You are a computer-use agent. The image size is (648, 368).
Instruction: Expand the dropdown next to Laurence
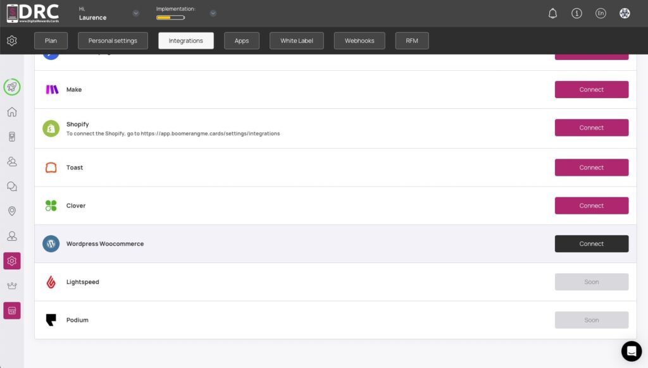135,13
